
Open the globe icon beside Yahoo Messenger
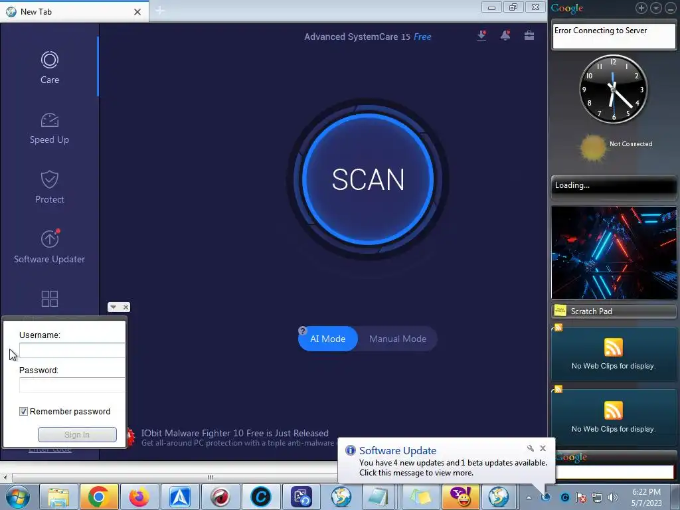(498, 497)
